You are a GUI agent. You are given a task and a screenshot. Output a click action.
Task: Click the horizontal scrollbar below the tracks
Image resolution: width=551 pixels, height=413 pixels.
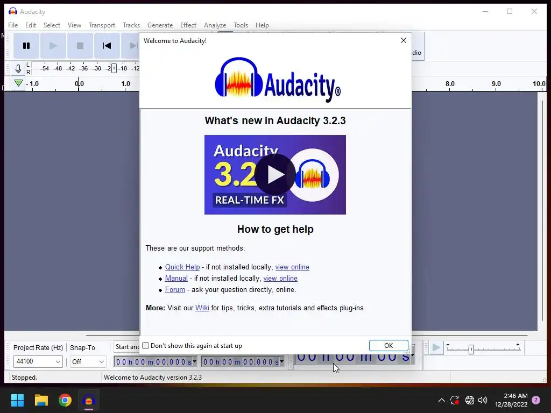(306, 336)
